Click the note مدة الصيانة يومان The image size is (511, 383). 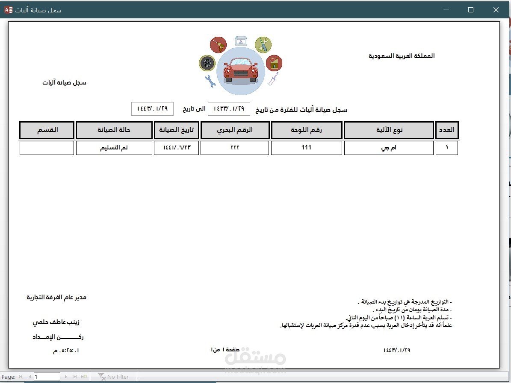[x=412, y=310]
